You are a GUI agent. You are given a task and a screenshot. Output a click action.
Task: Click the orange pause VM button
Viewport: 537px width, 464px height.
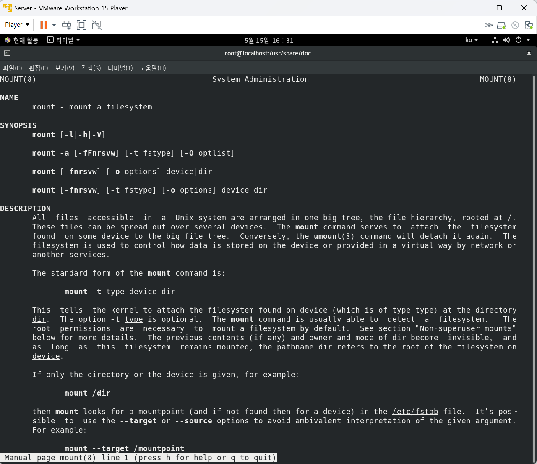pos(44,25)
